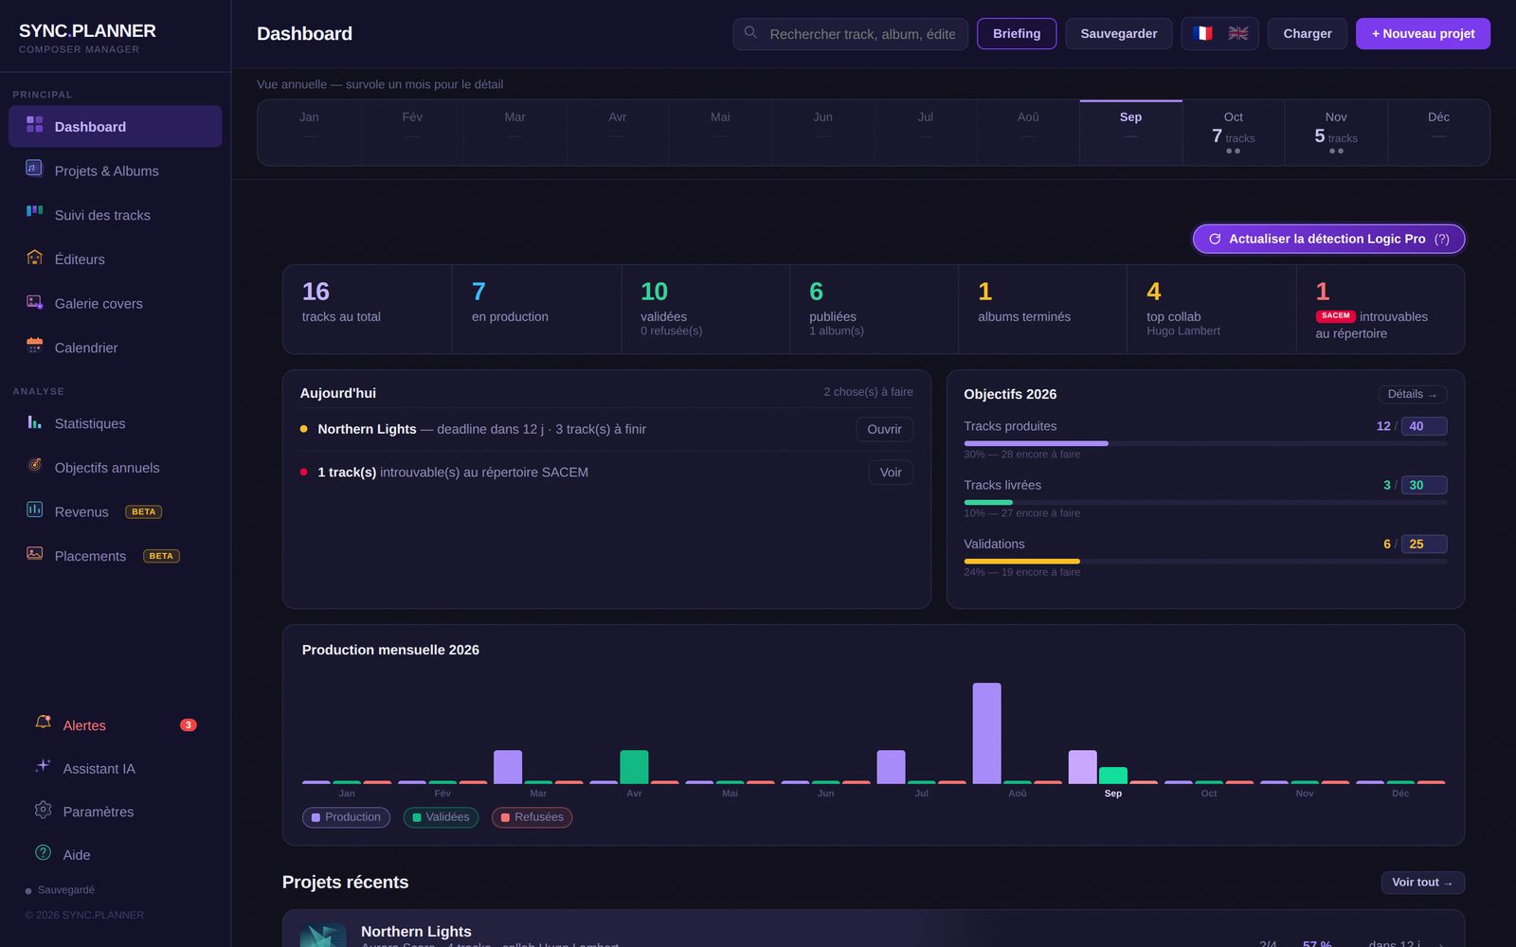Click the Tracks produites progress bar
Viewport: 1516px width, 947px height.
1205,443
